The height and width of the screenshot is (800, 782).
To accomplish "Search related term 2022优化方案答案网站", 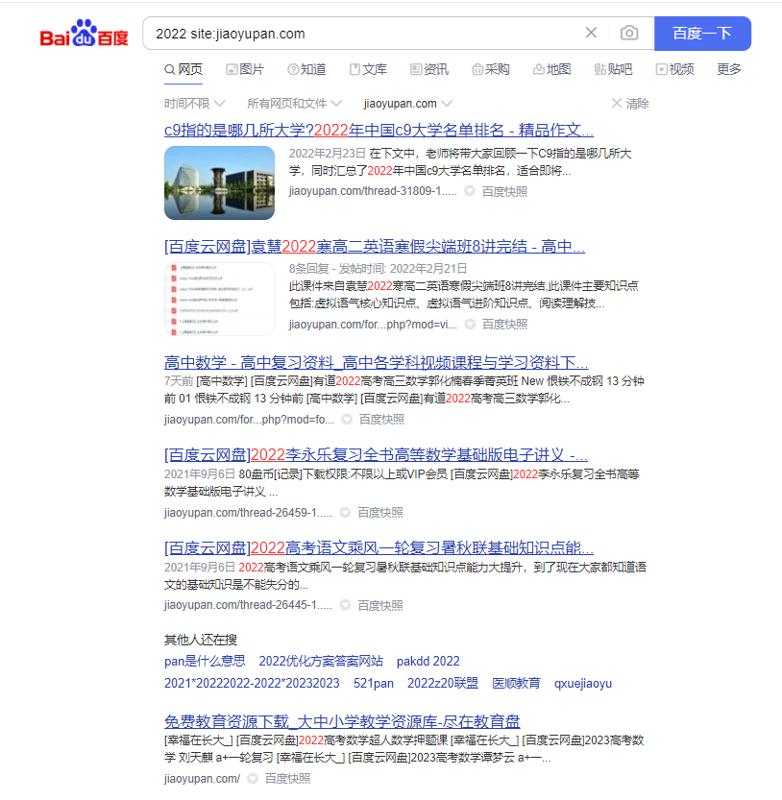I will pyautogui.click(x=321, y=661).
